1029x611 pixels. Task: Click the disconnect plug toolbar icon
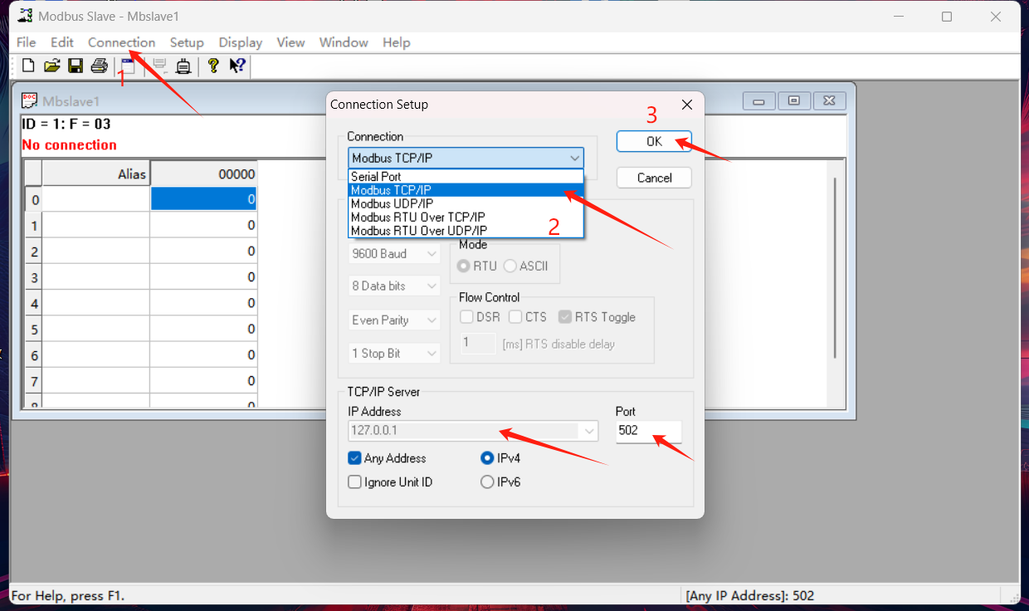point(183,66)
